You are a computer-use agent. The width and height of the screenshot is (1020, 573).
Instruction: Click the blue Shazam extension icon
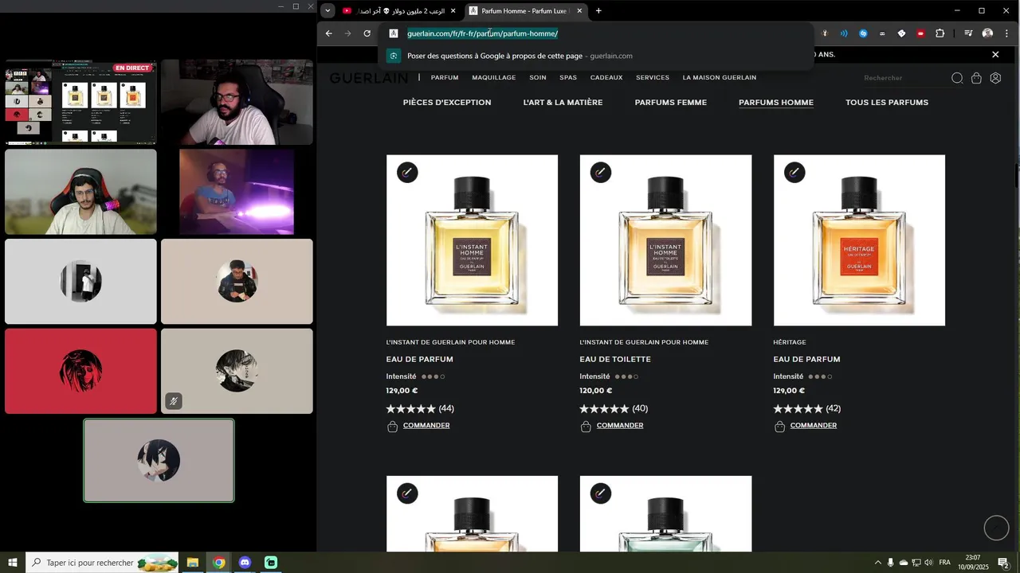(x=863, y=33)
